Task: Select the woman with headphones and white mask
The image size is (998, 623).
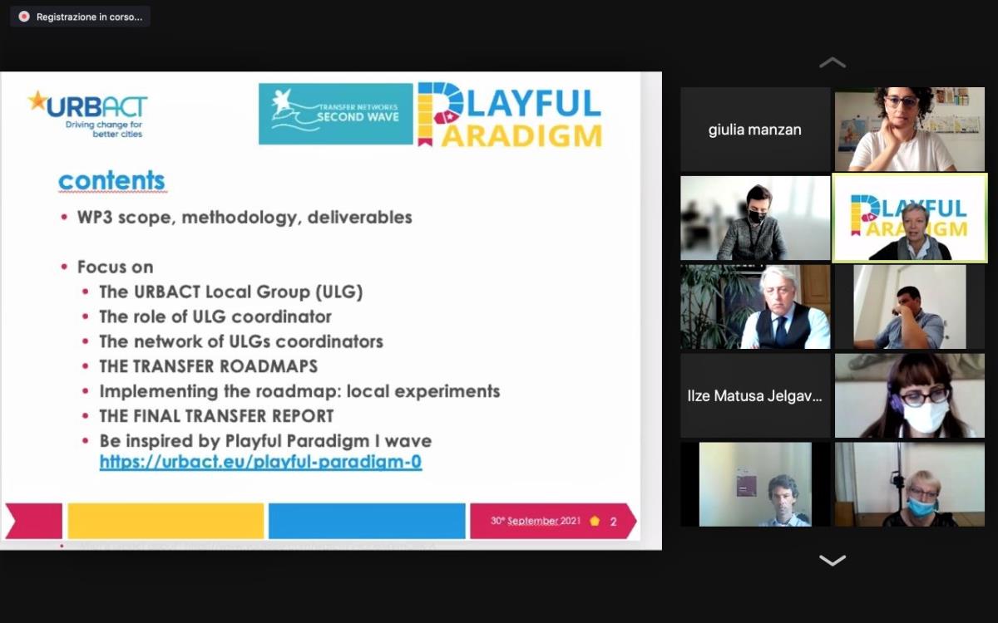Action: 910,396
